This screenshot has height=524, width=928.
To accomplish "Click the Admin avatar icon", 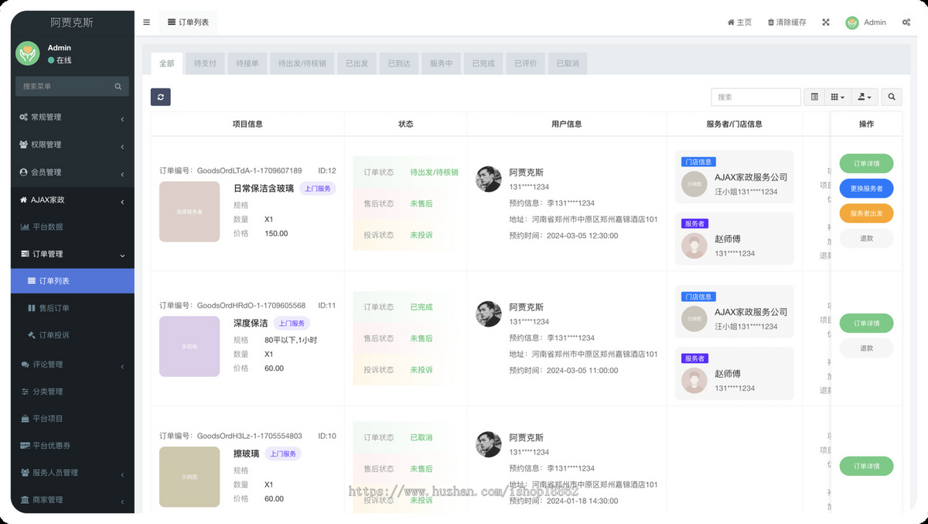I will coord(852,22).
